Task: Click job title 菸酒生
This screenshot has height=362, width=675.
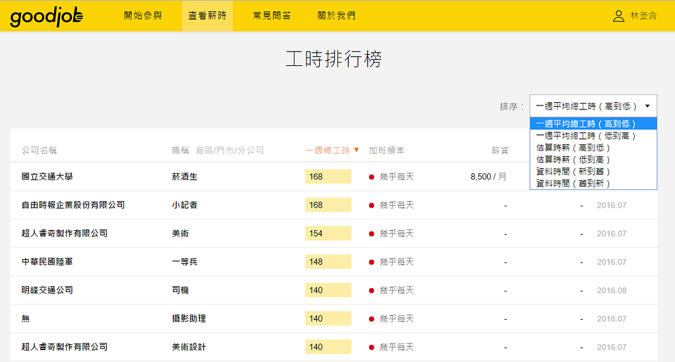Action: coord(185,177)
